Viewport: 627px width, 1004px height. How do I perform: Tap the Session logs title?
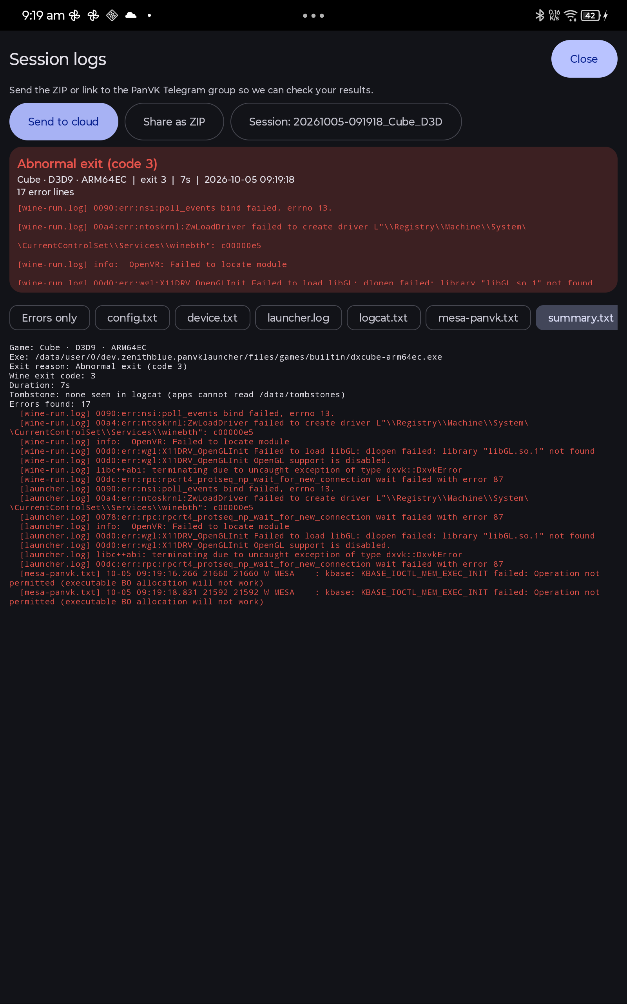pyautogui.click(x=58, y=59)
